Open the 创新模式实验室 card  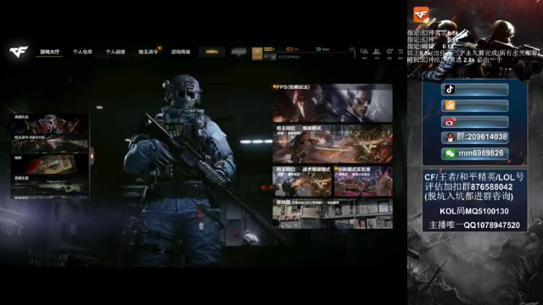pos(363,181)
